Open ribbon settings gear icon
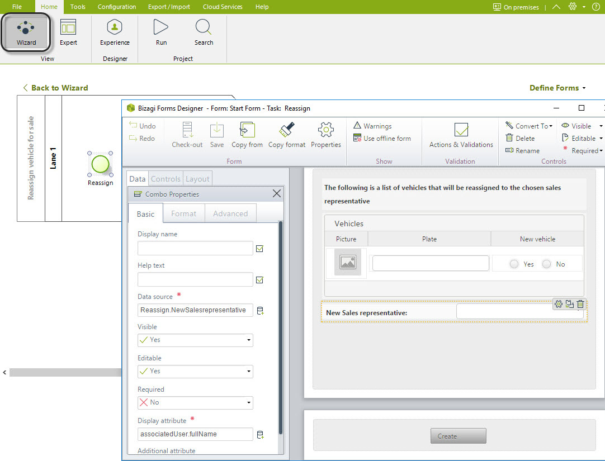This screenshot has height=461, width=605. [x=573, y=7]
